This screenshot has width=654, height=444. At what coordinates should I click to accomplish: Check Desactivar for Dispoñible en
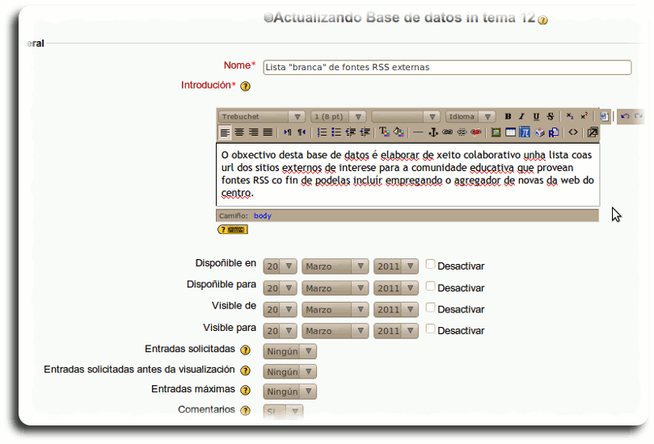click(x=430, y=265)
